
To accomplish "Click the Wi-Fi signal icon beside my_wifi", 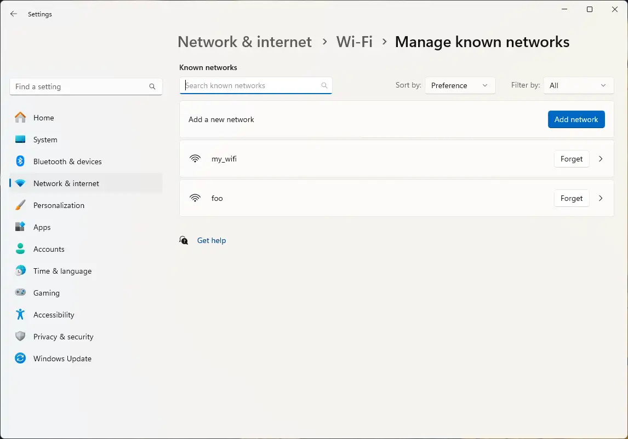I will tap(195, 159).
